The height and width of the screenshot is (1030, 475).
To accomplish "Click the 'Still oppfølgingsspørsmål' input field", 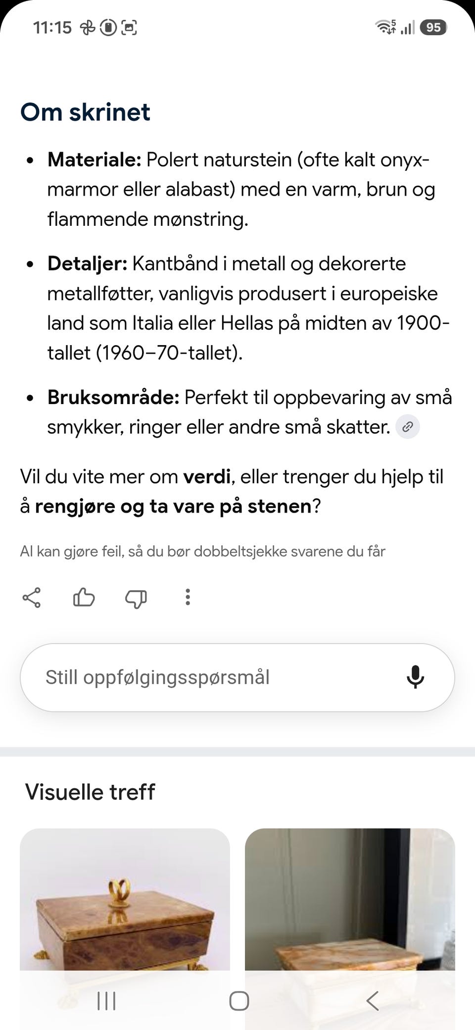I will click(237, 677).
